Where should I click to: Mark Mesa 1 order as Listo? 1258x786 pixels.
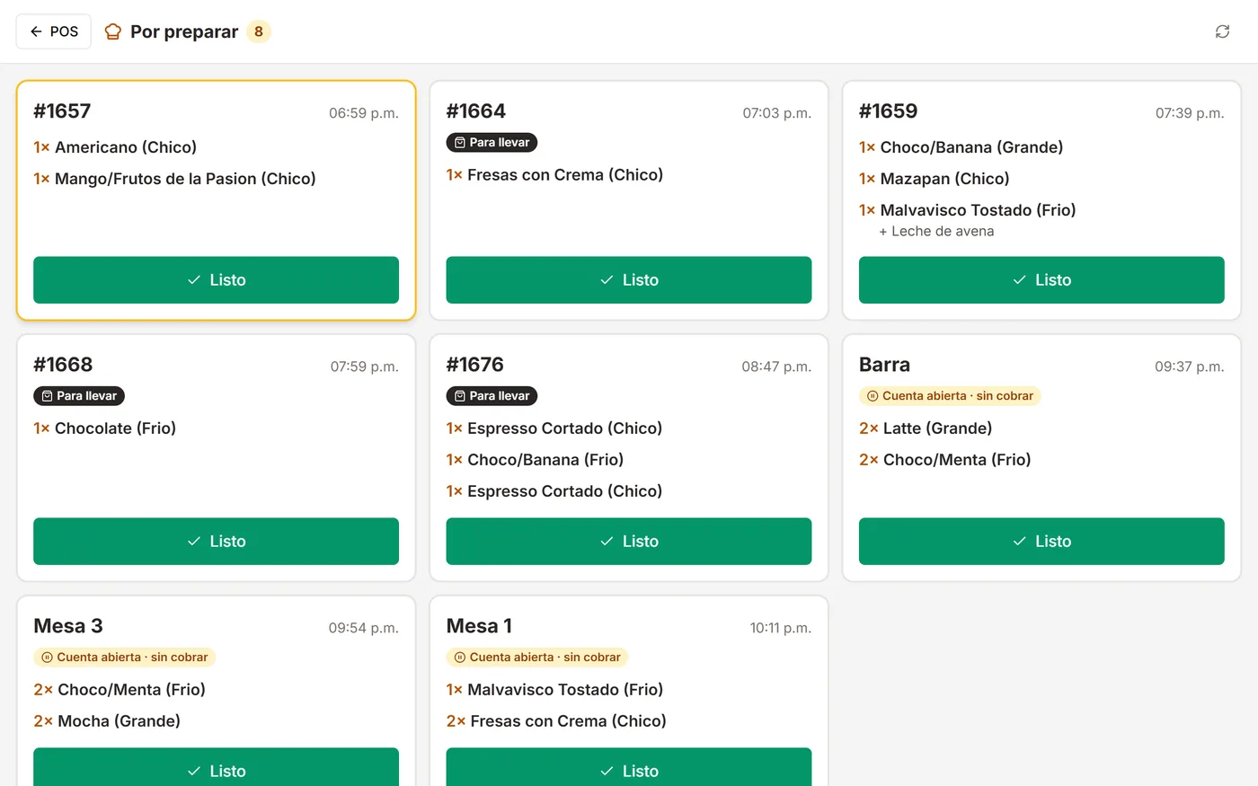coord(629,767)
